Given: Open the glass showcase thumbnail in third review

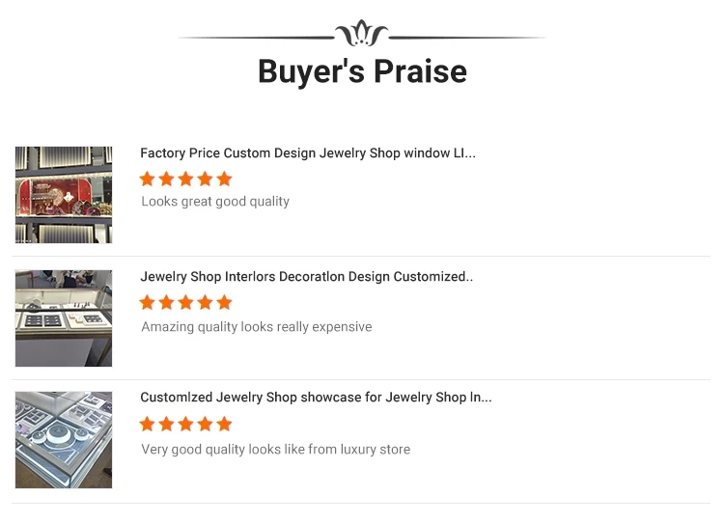Looking at the screenshot, I should coord(64,440).
